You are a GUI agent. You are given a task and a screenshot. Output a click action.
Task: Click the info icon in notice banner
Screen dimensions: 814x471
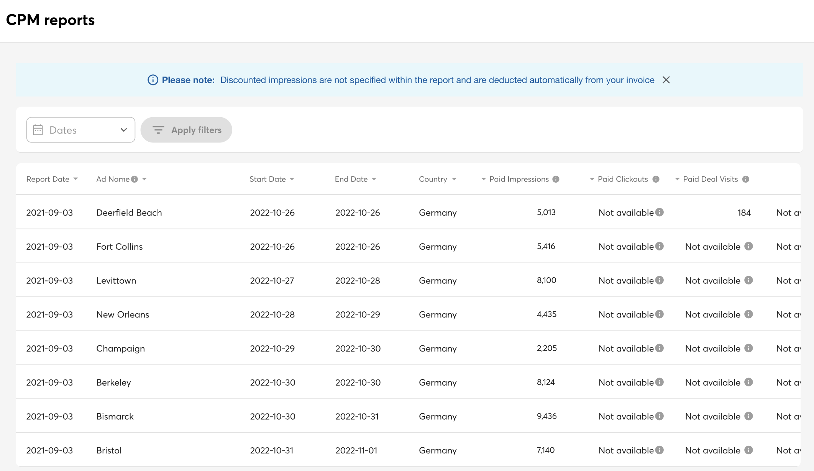click(153, 80)
